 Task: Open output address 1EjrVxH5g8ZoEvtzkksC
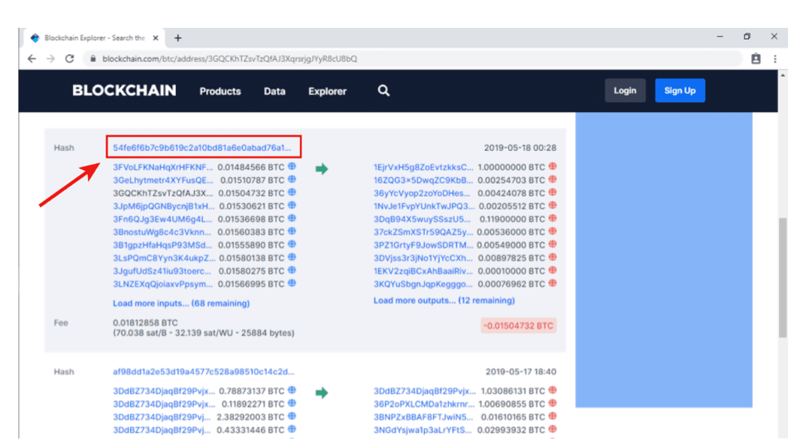click(x=423, y=167)
